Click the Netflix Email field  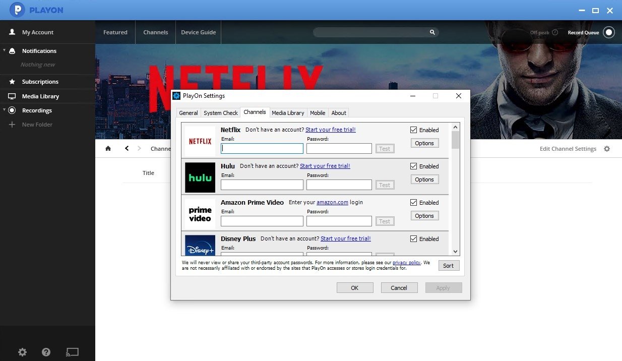tap(262, 149)
